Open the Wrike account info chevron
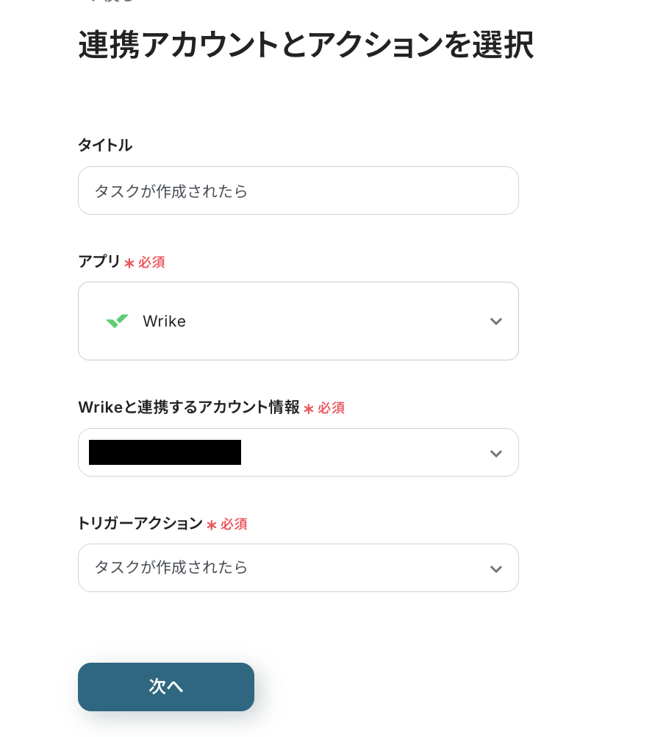The height and width of the screenshot is (737, 666). (496, 453)
